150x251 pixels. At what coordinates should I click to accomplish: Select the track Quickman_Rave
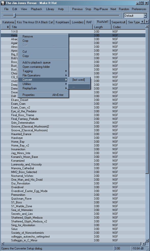click(73, 199)
